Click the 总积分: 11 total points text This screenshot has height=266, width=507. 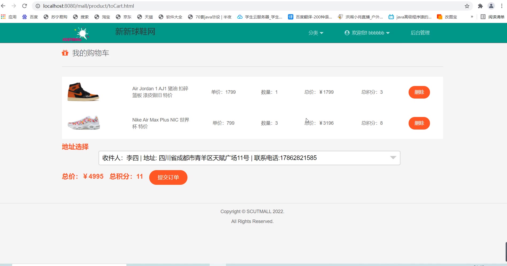(x=126, y=177)
